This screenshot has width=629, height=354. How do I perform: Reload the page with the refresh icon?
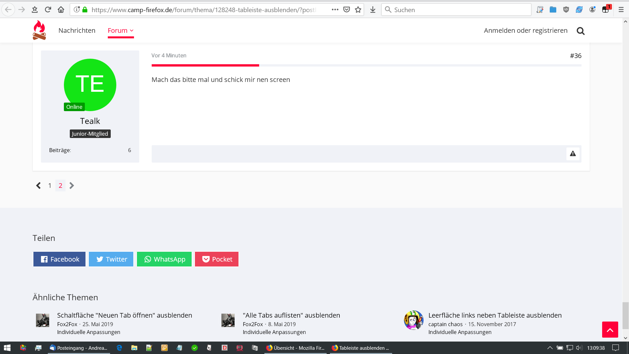pos(48,10)
